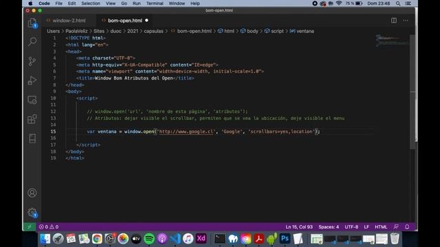Expand the 'Sites' breadcrumb folder
Screen dimensions: 440x247
[99, 31]
